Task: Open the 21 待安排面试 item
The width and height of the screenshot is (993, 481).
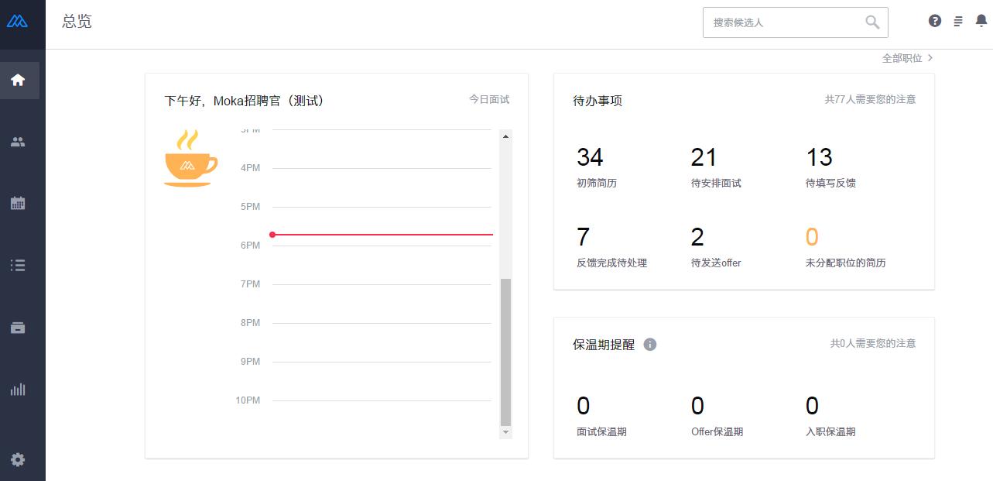Action: click(x=715, y=167)
